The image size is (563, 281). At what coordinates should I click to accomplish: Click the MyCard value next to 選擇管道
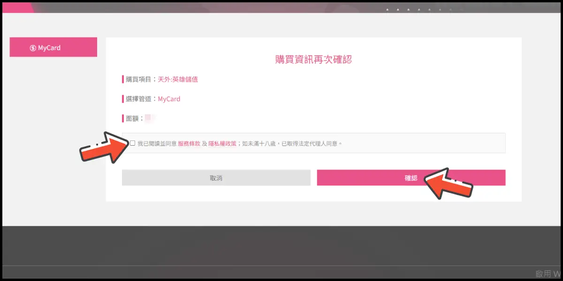tap(169, 99)
